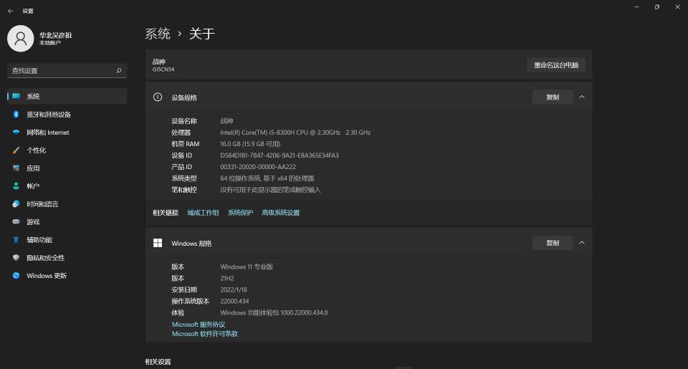Open the Windows 更新 page
The width and height of the screenshot is (688, 369).
(67, 276)
